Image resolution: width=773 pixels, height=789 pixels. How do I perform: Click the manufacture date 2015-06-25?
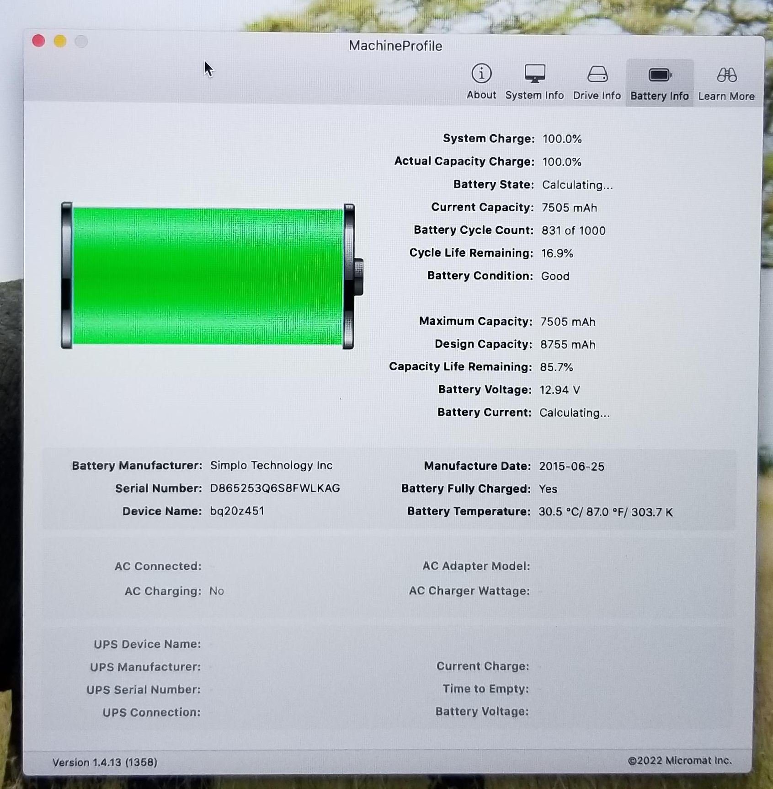(571, 466)
